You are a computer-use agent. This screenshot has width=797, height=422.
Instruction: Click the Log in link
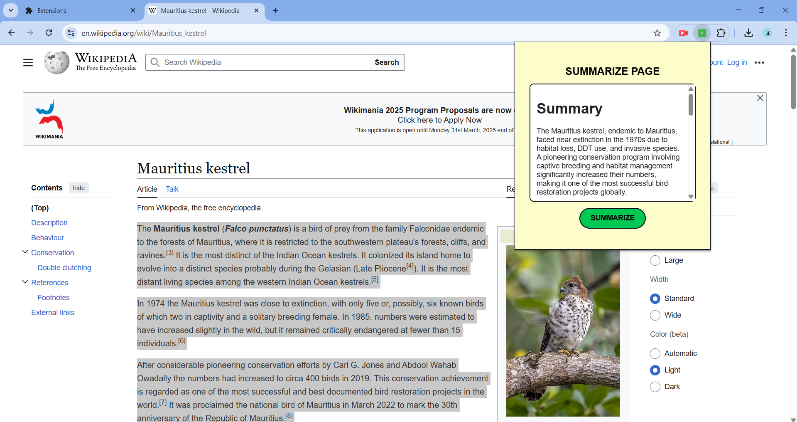pyautogui.click(x=737, y=62)
